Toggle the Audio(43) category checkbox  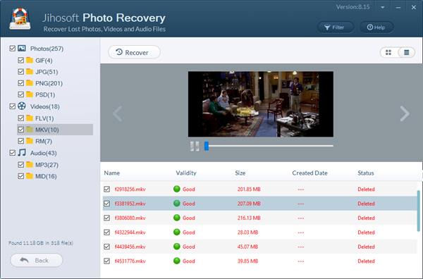tap(13, 153)
